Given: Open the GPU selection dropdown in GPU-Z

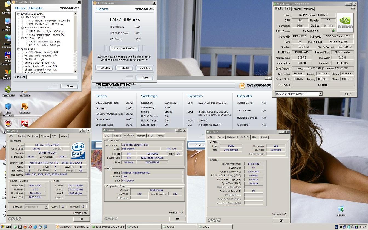Looking at the screenshot, I should (x=320, y=94).
